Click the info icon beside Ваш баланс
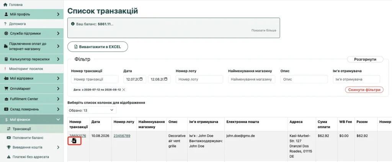Image resolution: width=392 pixels, height=162 pixels. coord(73,24)
